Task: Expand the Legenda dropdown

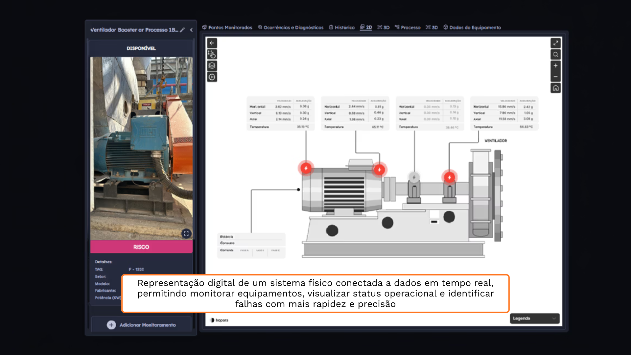Action: pos(534,318)
